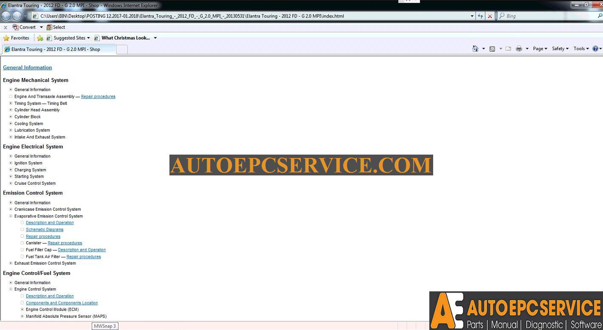The height and width of the screenshot is (330, 603).
Task: Open Repair procedures for Engine And Transaxle Assembly
Action: coord(98,96)
